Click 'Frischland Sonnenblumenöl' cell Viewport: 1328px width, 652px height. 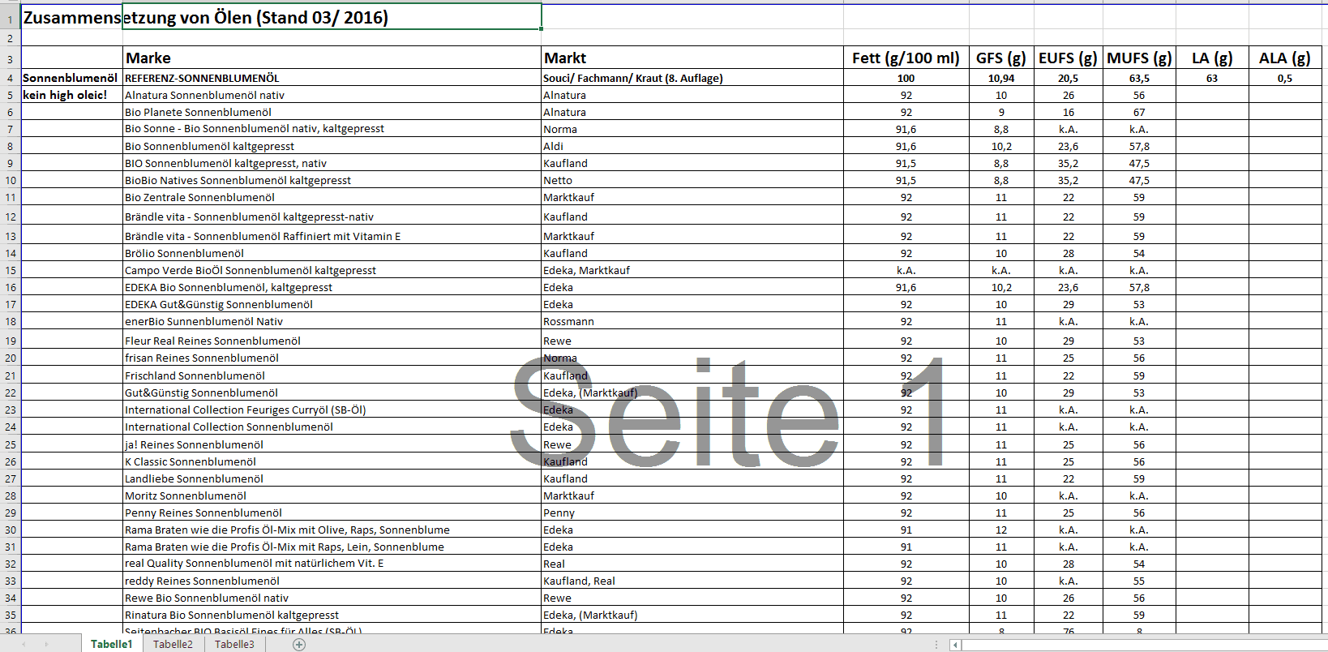click(332, 375)
